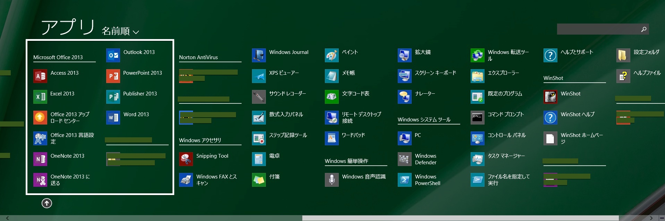Return to Start with up-arrow button
Viewport: 665px width, 221px height.
(x=47, y=203)
